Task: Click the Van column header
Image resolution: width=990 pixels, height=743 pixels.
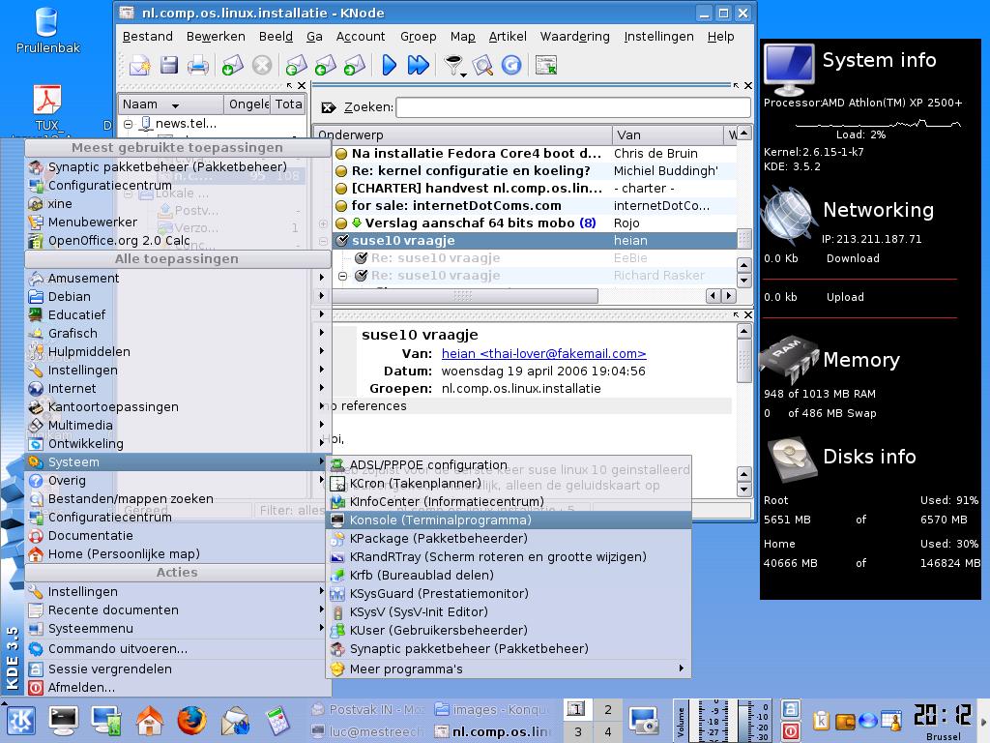Action: 668,134
